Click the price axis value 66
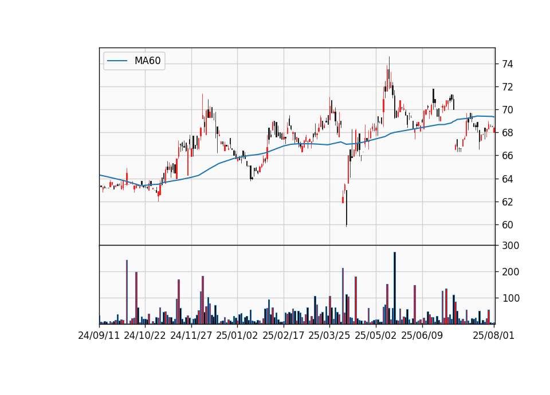The width and height of the screenshot is (550, 395). click(x=508, y=156)
